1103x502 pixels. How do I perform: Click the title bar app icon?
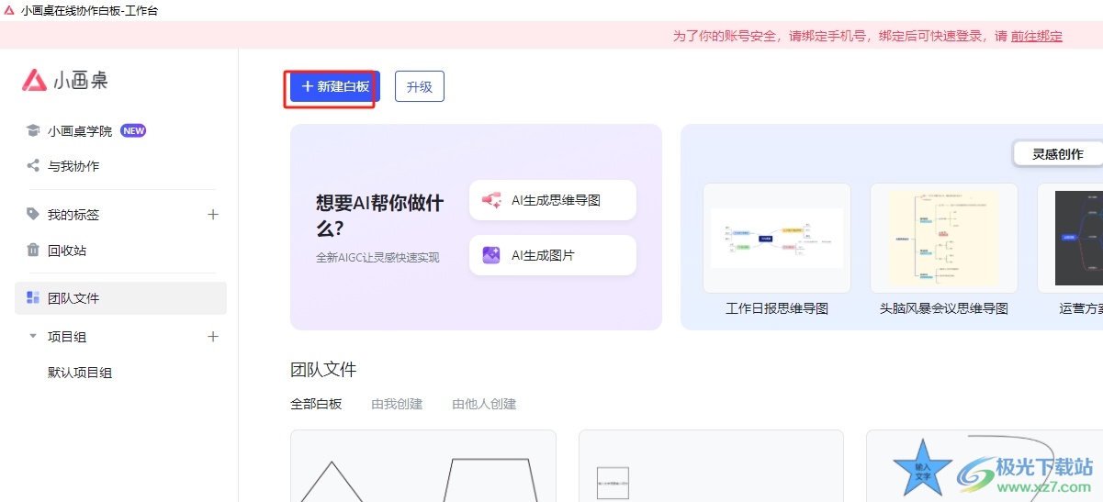coord(9,10)
